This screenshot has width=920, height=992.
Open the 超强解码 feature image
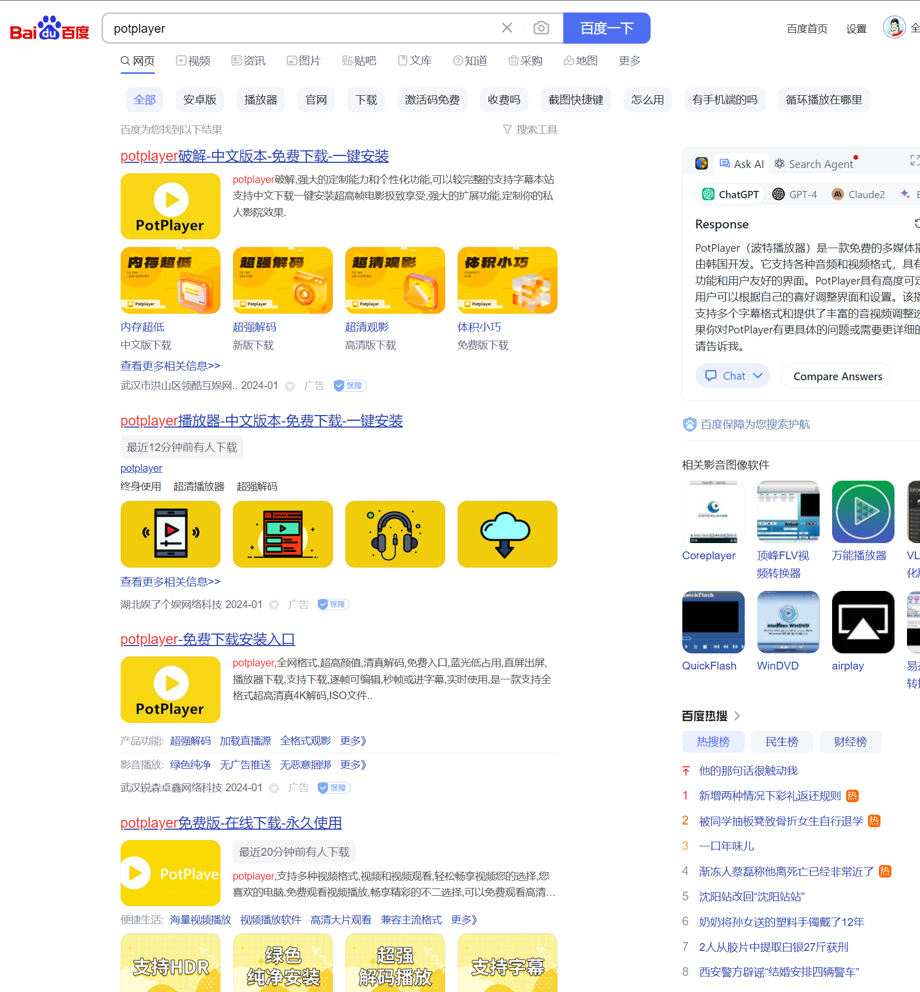[x=283, y=280]
